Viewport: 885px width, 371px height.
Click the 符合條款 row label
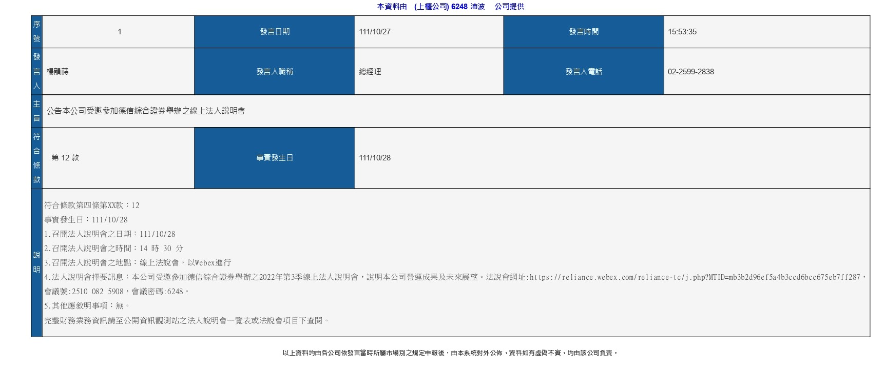coord(36,158)
